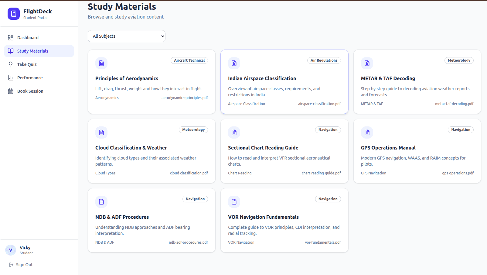The image size is (487, 275).
Task: Open Sectional Chart Reading Guide title
Action: 263,148
